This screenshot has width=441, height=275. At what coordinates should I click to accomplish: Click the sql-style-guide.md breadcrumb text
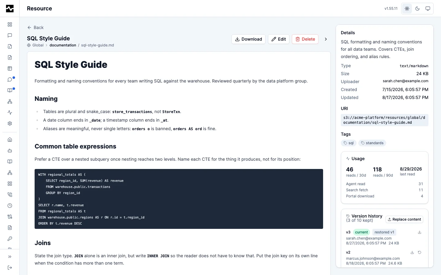pos(97,45)
